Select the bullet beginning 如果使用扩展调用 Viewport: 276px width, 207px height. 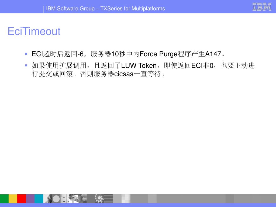[143, 70]
